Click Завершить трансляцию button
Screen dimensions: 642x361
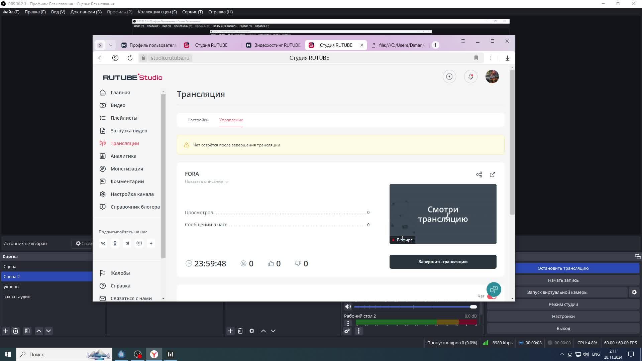(x=443, y=262)
